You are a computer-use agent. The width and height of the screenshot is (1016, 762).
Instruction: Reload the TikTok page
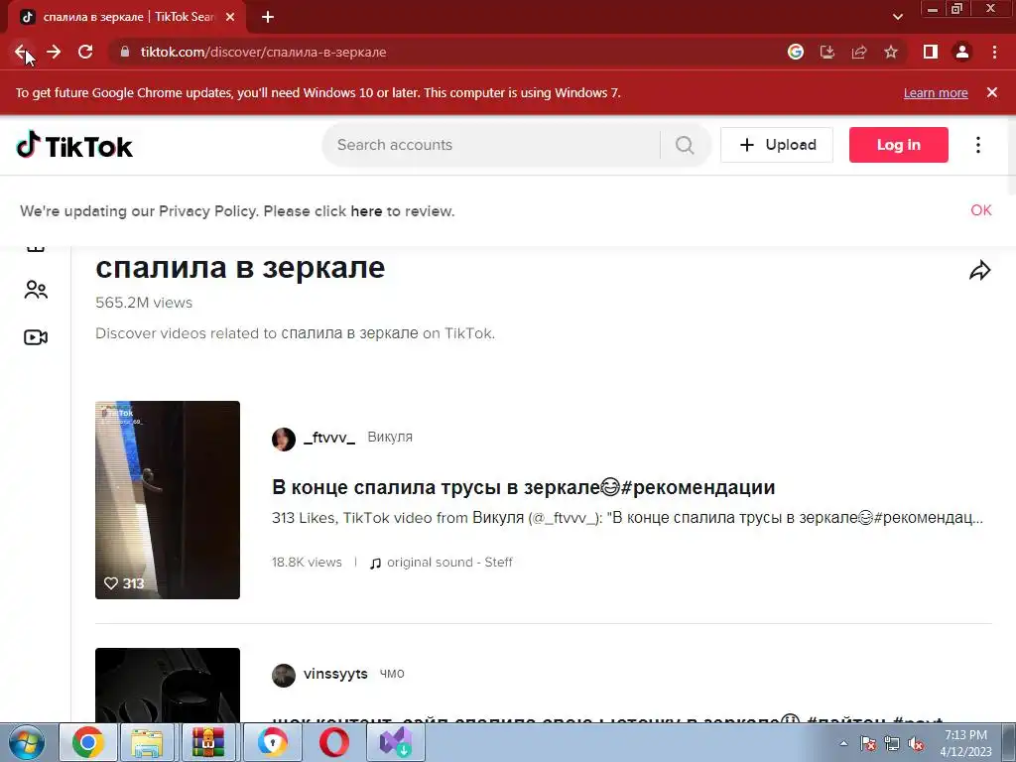pyautogui.click(x=85, y=52)
